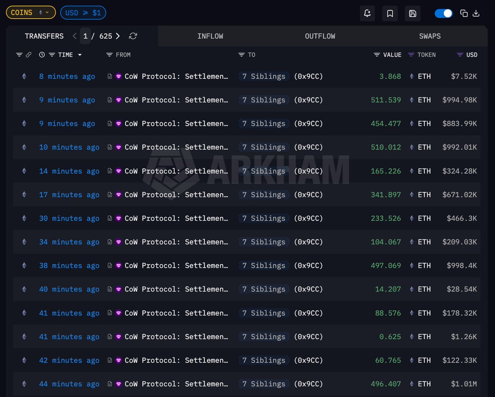Image resolution: width=495 pixels, height=397 pixels.
Task: Click the page number field showing 1
Action: (85, 36)
